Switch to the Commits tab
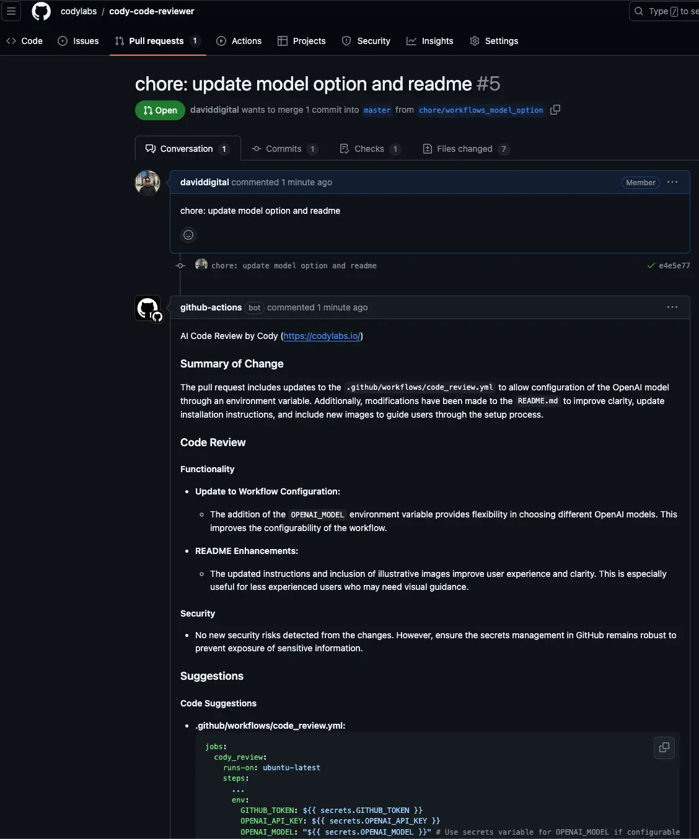699x839 pixels. (283, 149)
